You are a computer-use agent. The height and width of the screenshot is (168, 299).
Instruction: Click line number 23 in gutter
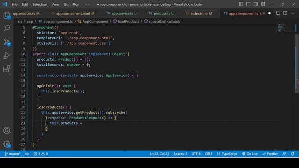click(x=23, y=123)
